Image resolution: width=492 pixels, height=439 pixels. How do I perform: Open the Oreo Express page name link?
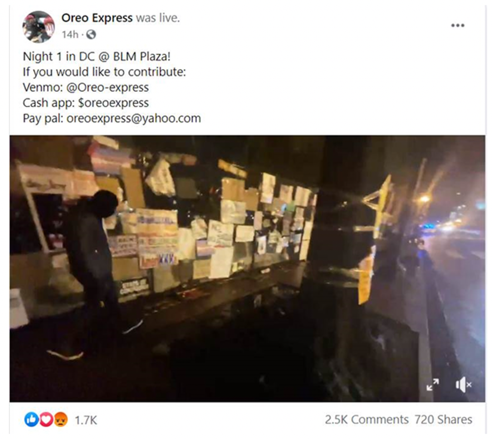pyautogui.click(x=97, y=18)
